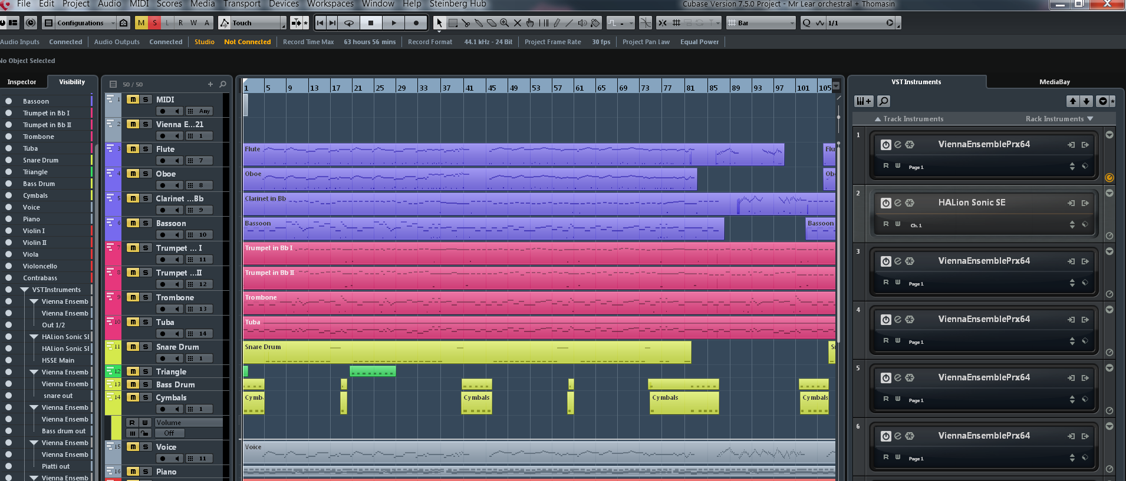Viewport: 1126px width, 481px height.
Task: Collapse the VSTInstruments folder in track list
Action: (25, 290)
